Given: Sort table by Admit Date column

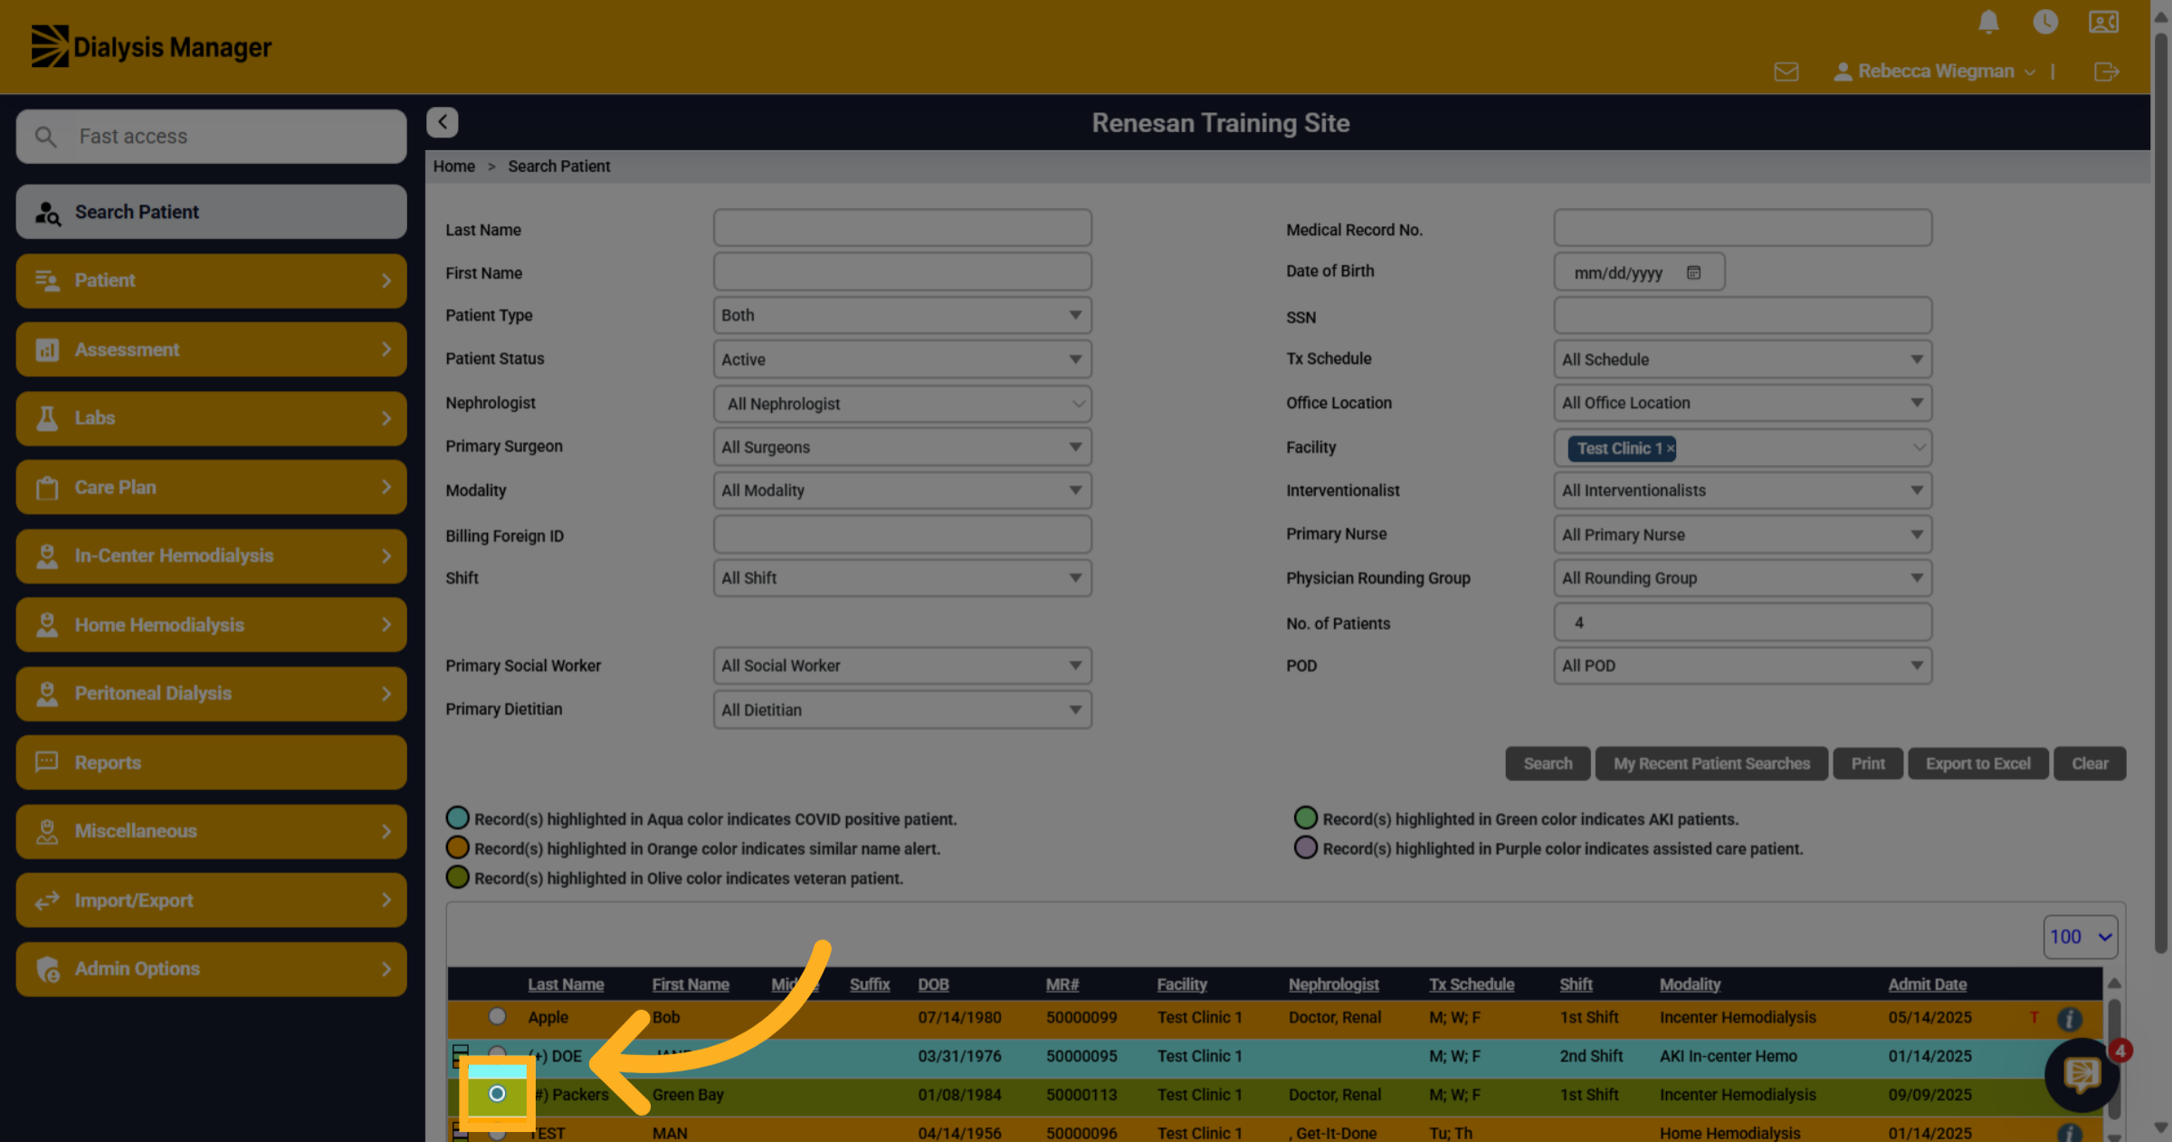Looking at the screenshot, I should click(x=1927, y=985).
